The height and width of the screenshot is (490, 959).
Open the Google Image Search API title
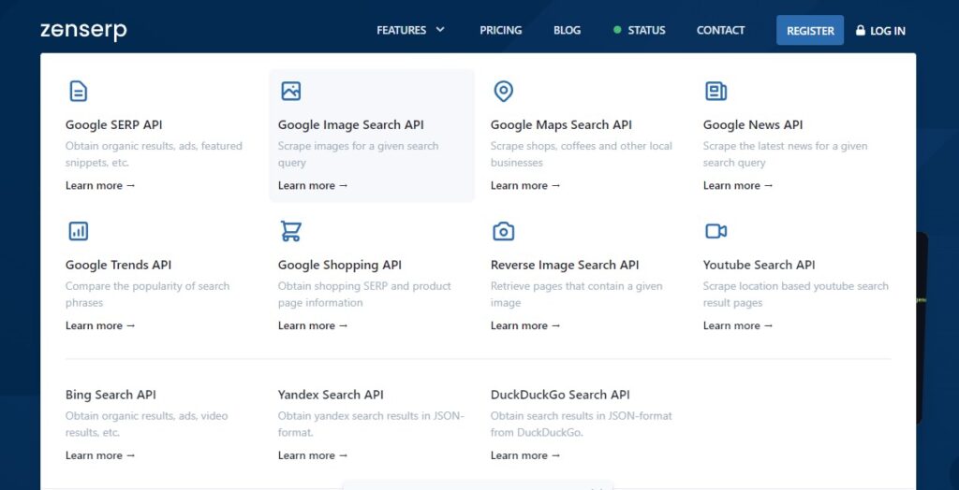pyautogui.click(x=350, y=124)
